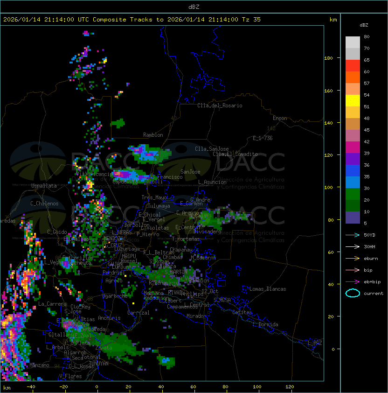This screenshot has height=393, width=388.
Task: Select the magenta eb+bip arrow symbol
Action: pyautogui.click(x=353, y=282)
